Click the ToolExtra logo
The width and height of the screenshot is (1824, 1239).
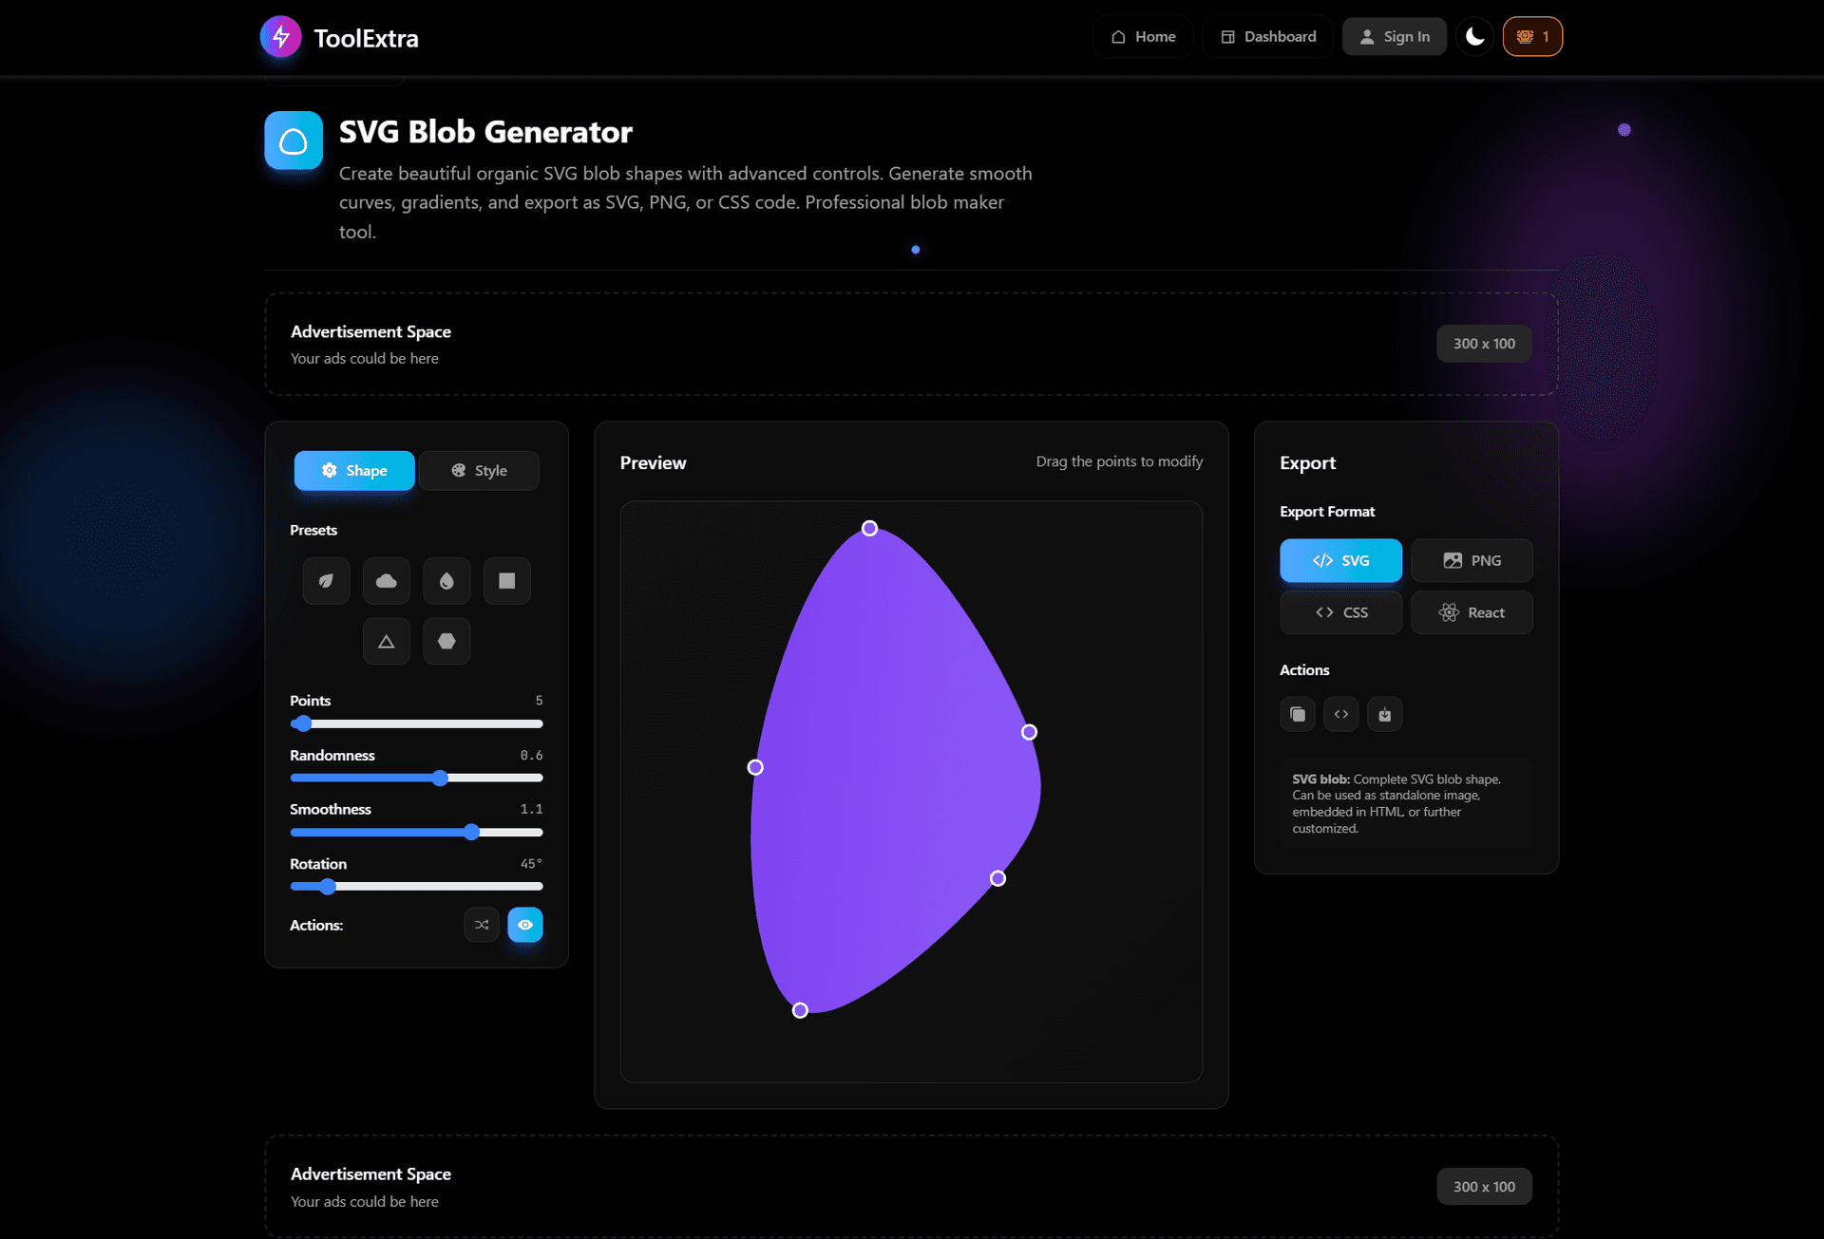click(339, 38)
